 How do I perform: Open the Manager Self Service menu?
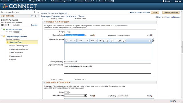tap(37, 1)
